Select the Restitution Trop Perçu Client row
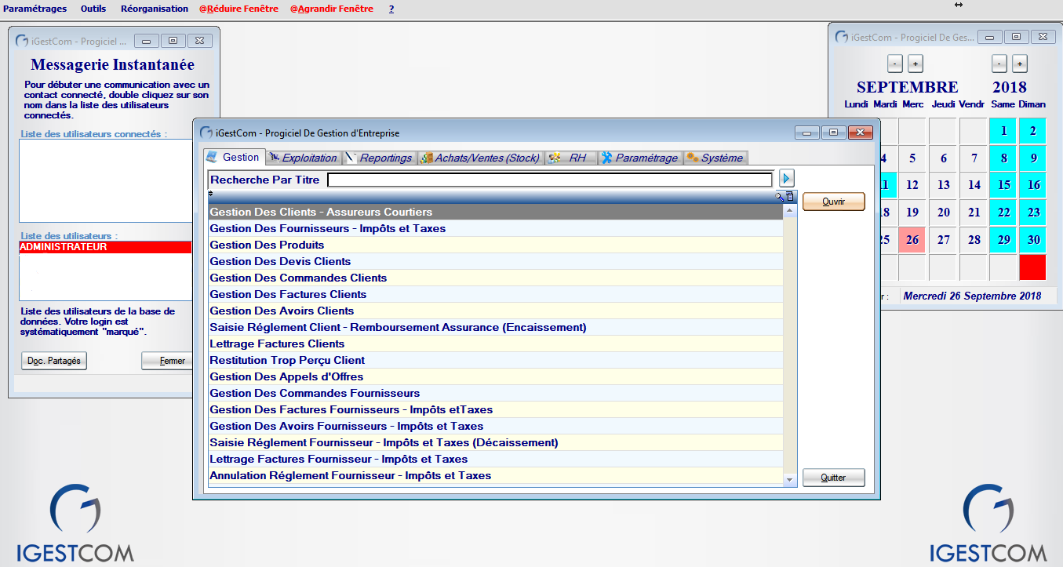Screen dimensions: 1063x567 [495, 360]
